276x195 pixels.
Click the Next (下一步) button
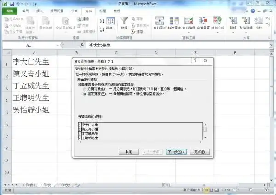pos(176,152)
